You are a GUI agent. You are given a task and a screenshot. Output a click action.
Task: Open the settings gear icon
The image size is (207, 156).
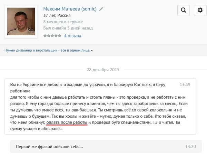point(200,10)
